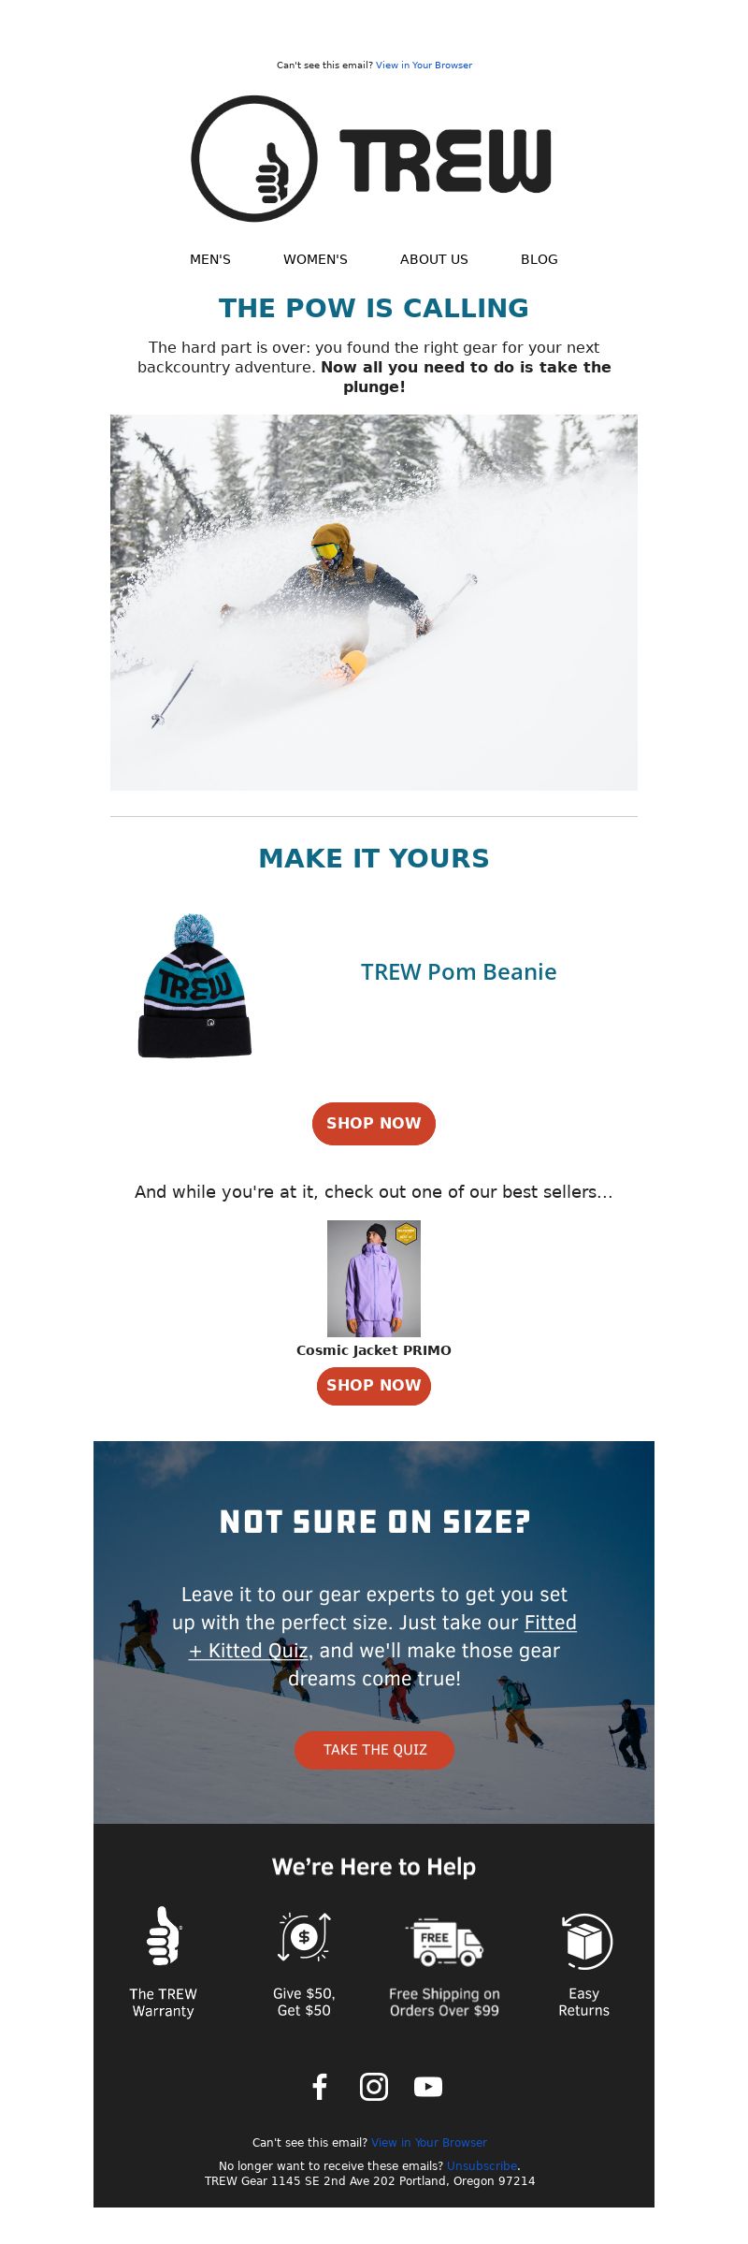Click SHOP NOW under Cosmic Jacket PRIMO
The height and width of the screenshot is (2244, 748).
tap(374, 1385)
